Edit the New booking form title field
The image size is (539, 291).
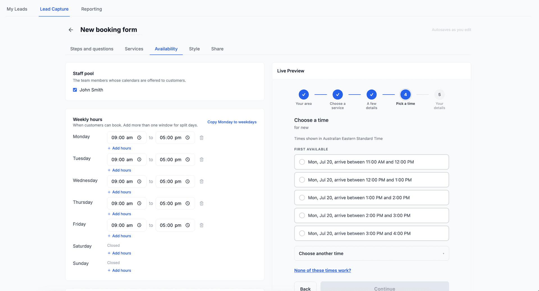(111, 30)
